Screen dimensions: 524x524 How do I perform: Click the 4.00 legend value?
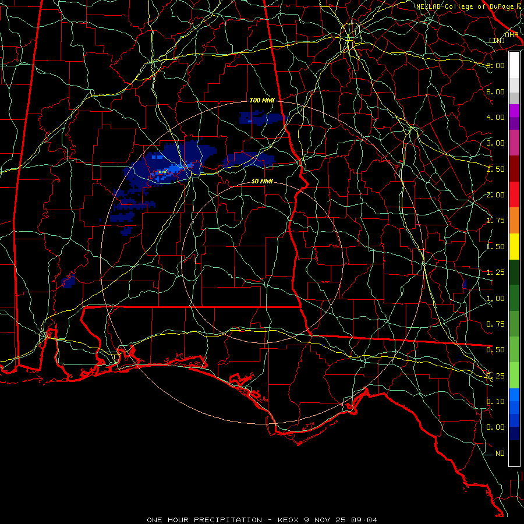pyautogui.click(x=495, y=117)
